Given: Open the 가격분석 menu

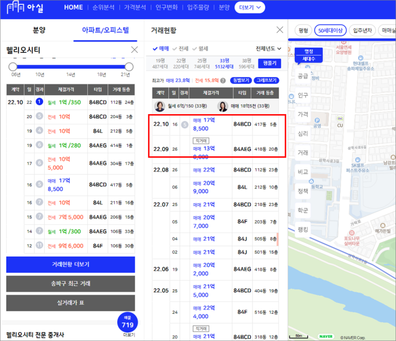Looking at the screenshot, I should pos(135,7).
